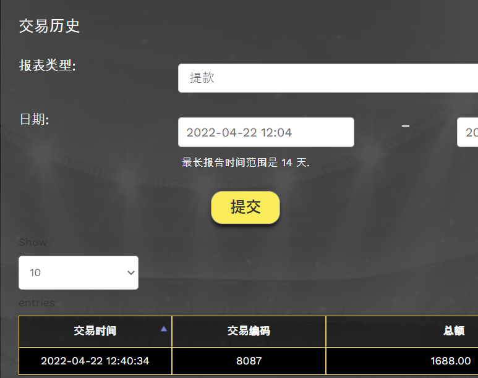Select the transaction time cell 2022-04-22 12:40:34

click(95, 361)
